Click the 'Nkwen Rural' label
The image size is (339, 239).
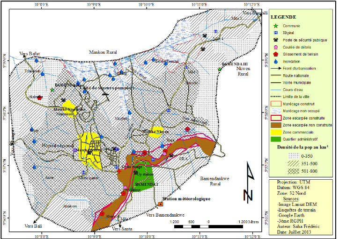(243, 71)
